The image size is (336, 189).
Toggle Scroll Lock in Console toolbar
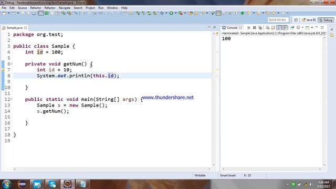tap(273, 28)
